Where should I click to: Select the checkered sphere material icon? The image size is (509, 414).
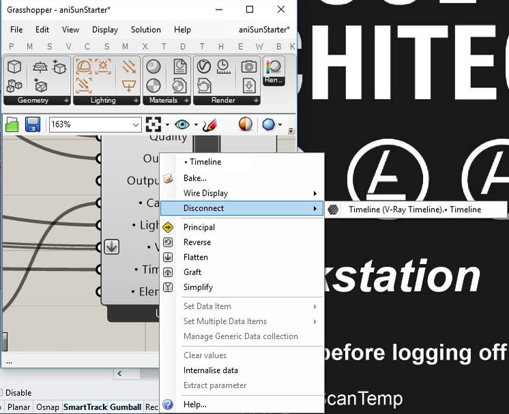point(154,87)
